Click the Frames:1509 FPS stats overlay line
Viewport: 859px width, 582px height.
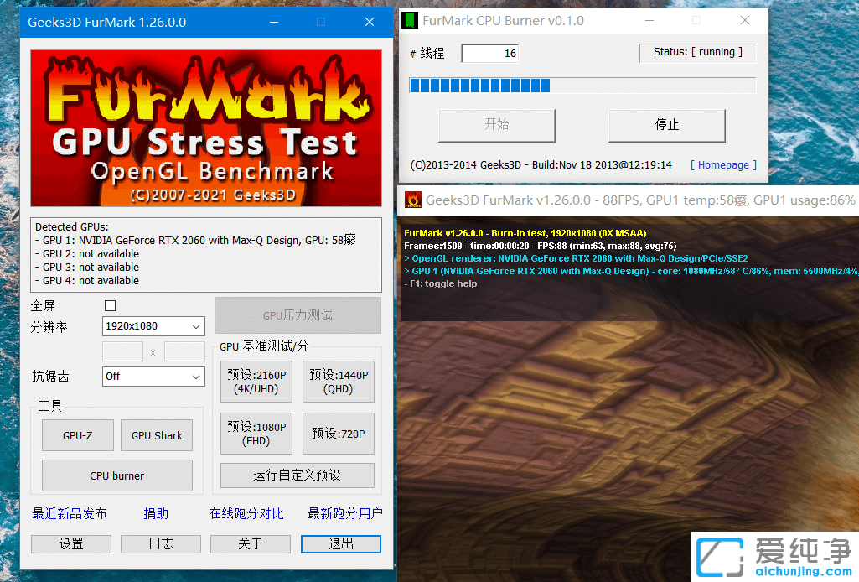tap(541, 246)
